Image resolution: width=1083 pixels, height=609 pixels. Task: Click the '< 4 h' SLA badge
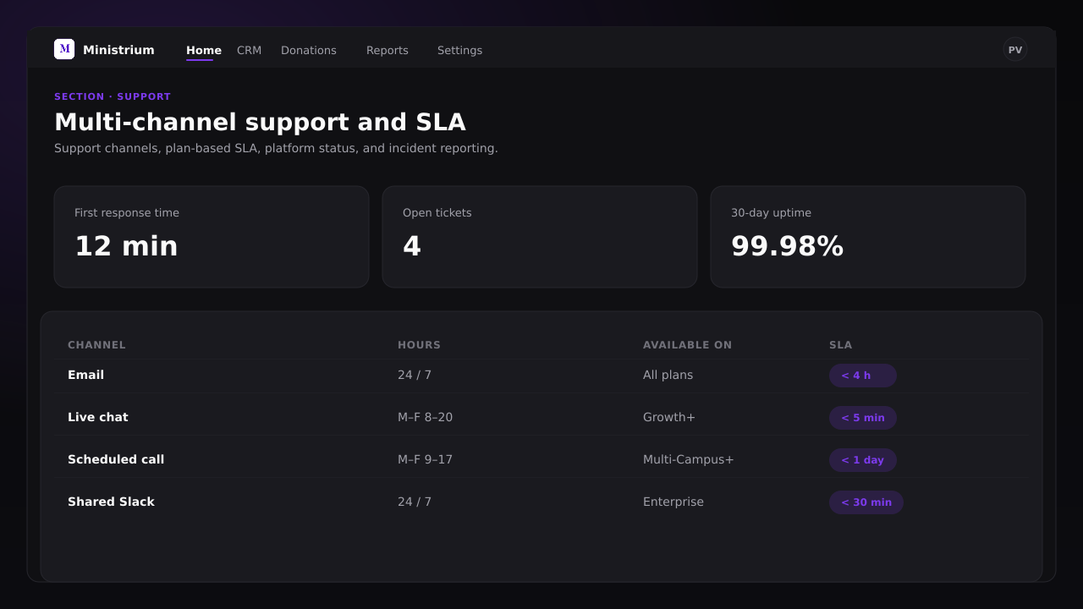click(862, 376)
